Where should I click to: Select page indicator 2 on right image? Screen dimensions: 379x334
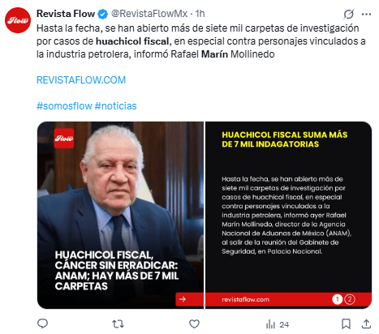pos(350,299)
